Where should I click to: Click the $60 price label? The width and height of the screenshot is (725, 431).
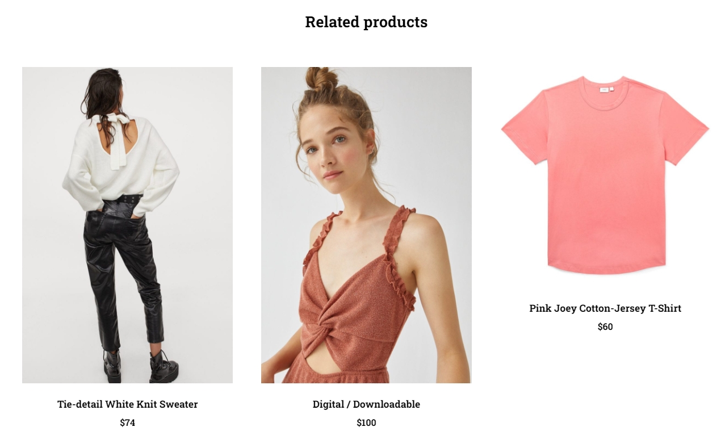click(x=605, y=327)
